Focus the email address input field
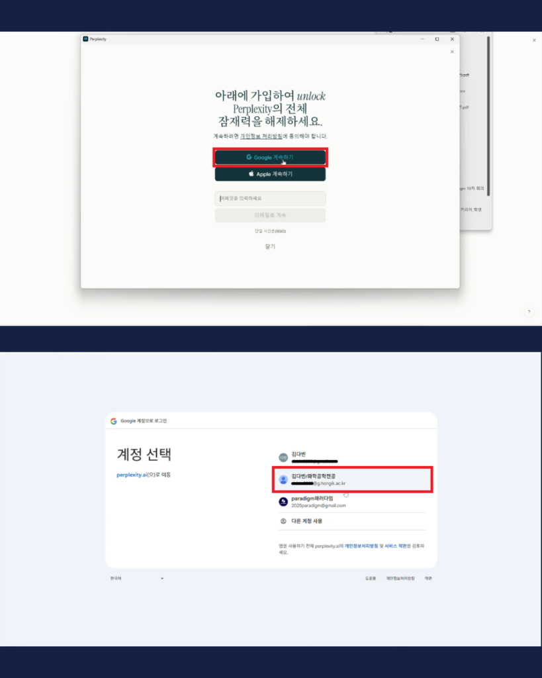This screenshot has height=678, width=542. (270, 199)
